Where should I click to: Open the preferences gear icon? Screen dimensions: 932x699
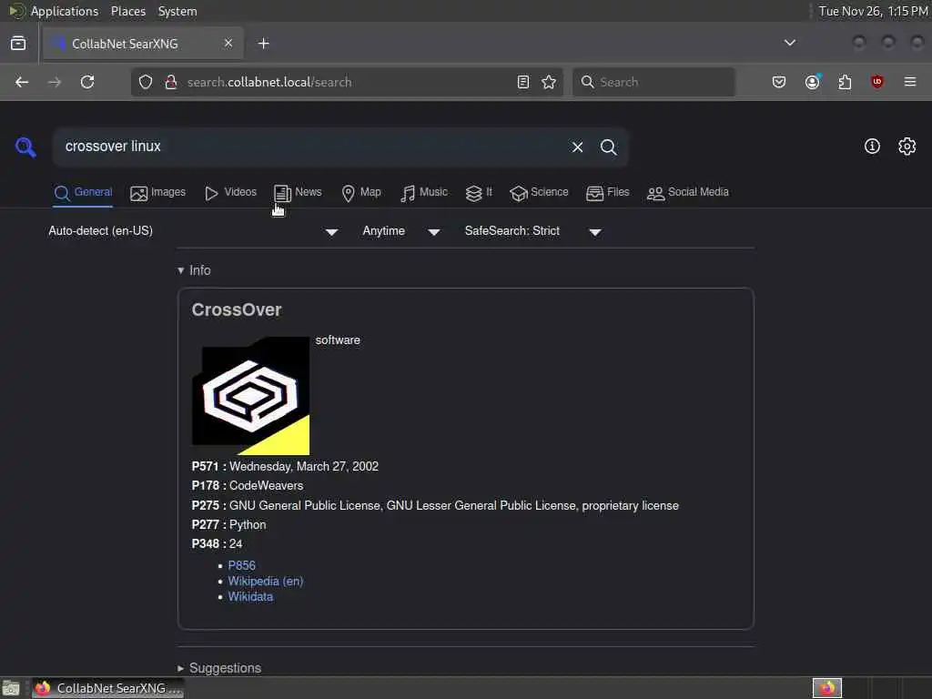pos(907,147)
